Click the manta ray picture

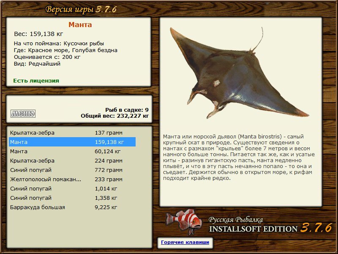[x=239, y=73]
